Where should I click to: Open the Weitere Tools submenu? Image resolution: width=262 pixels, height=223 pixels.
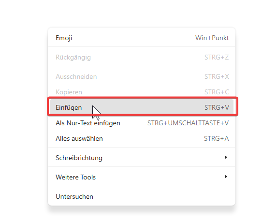pyautogui.click(x=142, y=177)
